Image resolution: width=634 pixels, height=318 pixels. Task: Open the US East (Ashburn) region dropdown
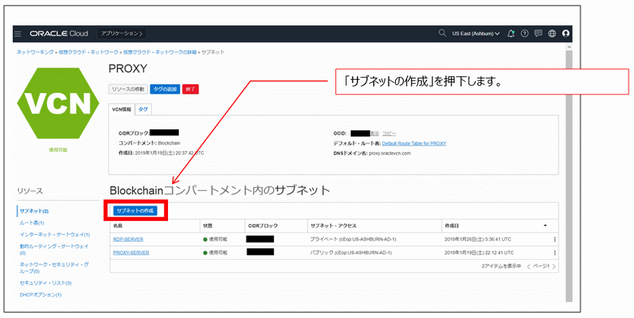point(475,34)
